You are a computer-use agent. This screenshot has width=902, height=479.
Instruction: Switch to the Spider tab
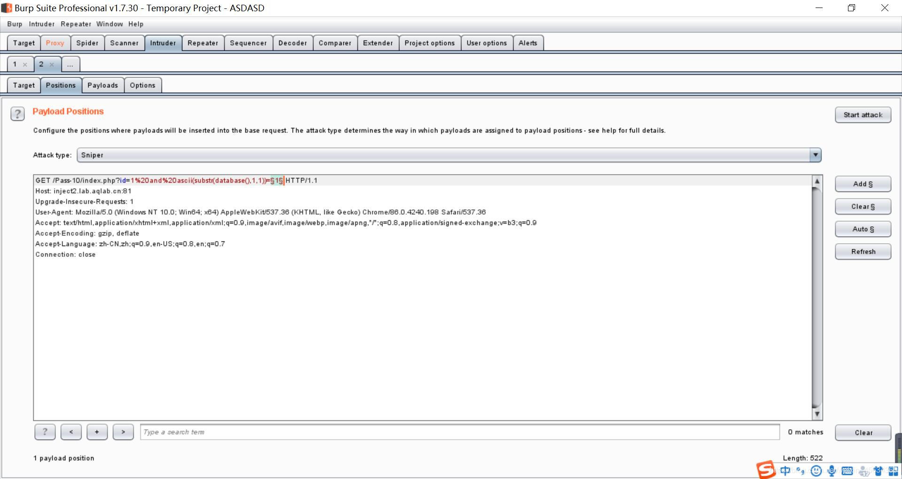pyautogui.click(x=87, y=43)
